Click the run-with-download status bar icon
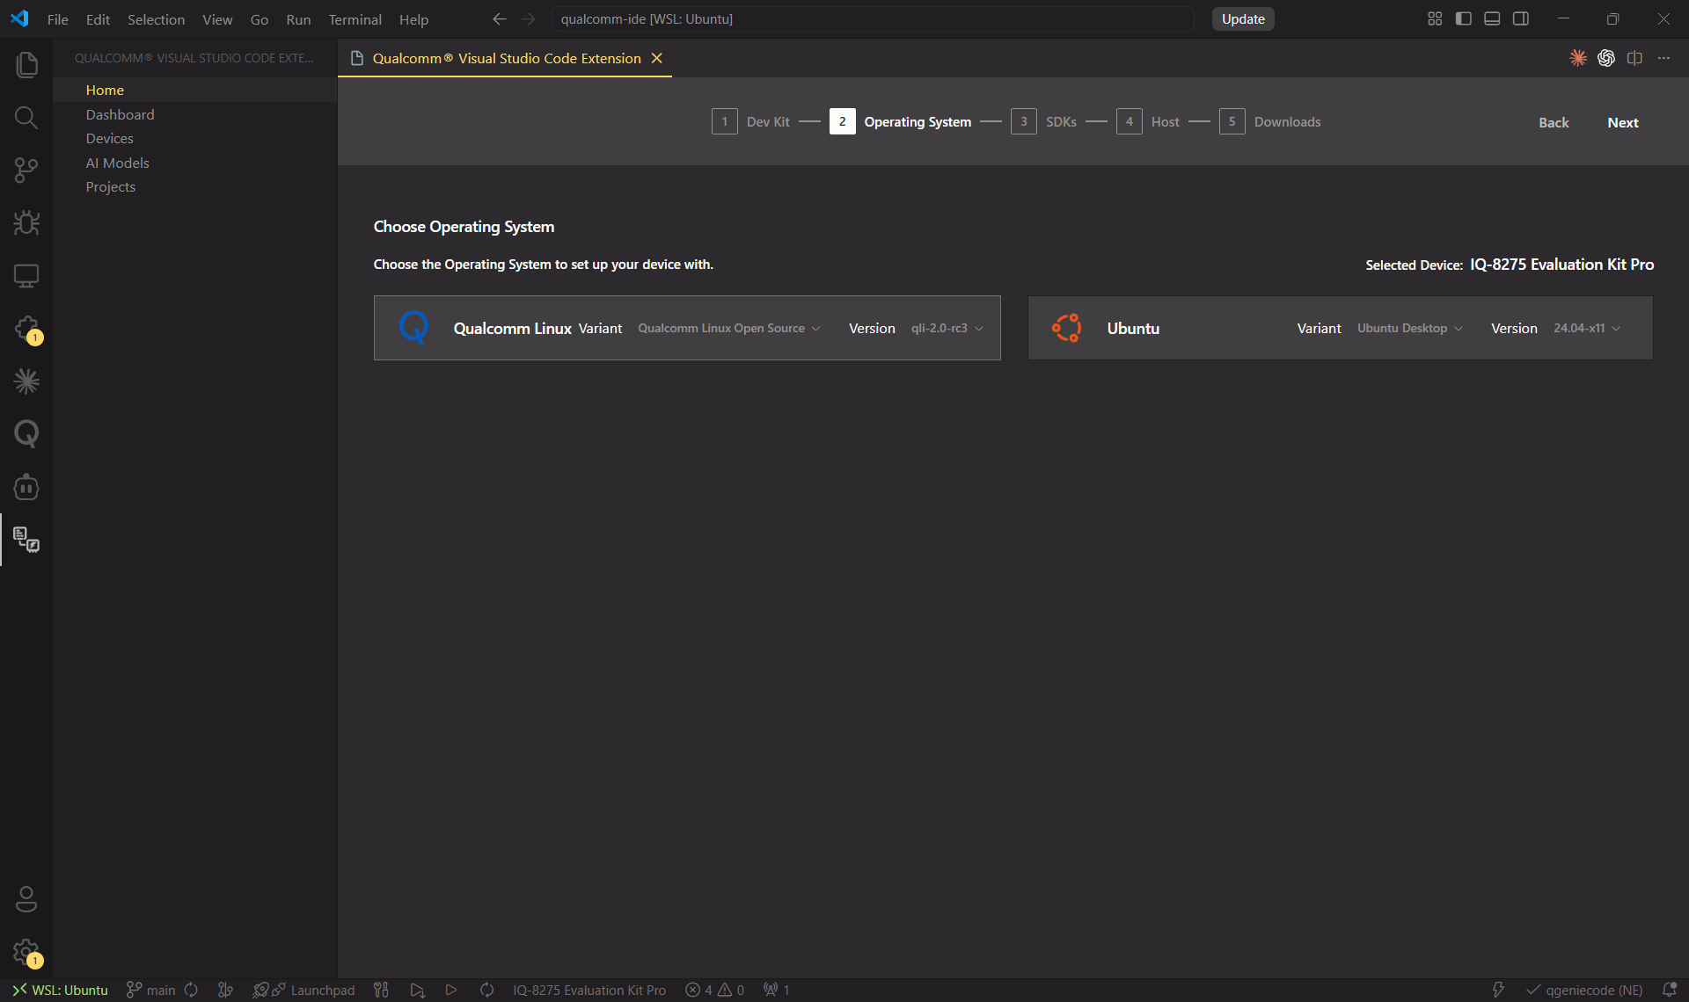The height and width of the screenshot is (1002, 1689). pos(417,990)
